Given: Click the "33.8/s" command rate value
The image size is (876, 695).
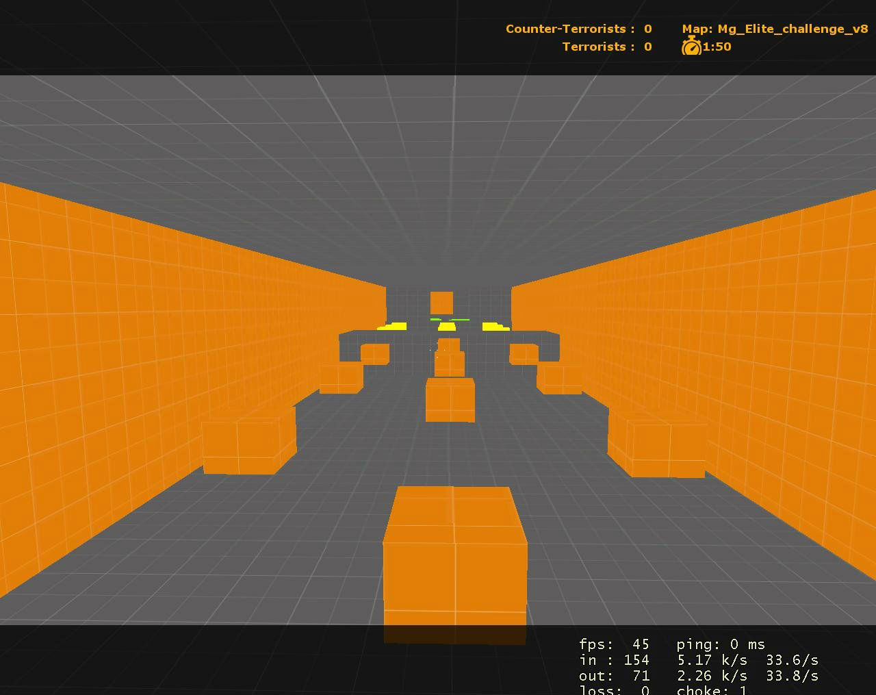Looking at the screenshot, I should [792, 676].
